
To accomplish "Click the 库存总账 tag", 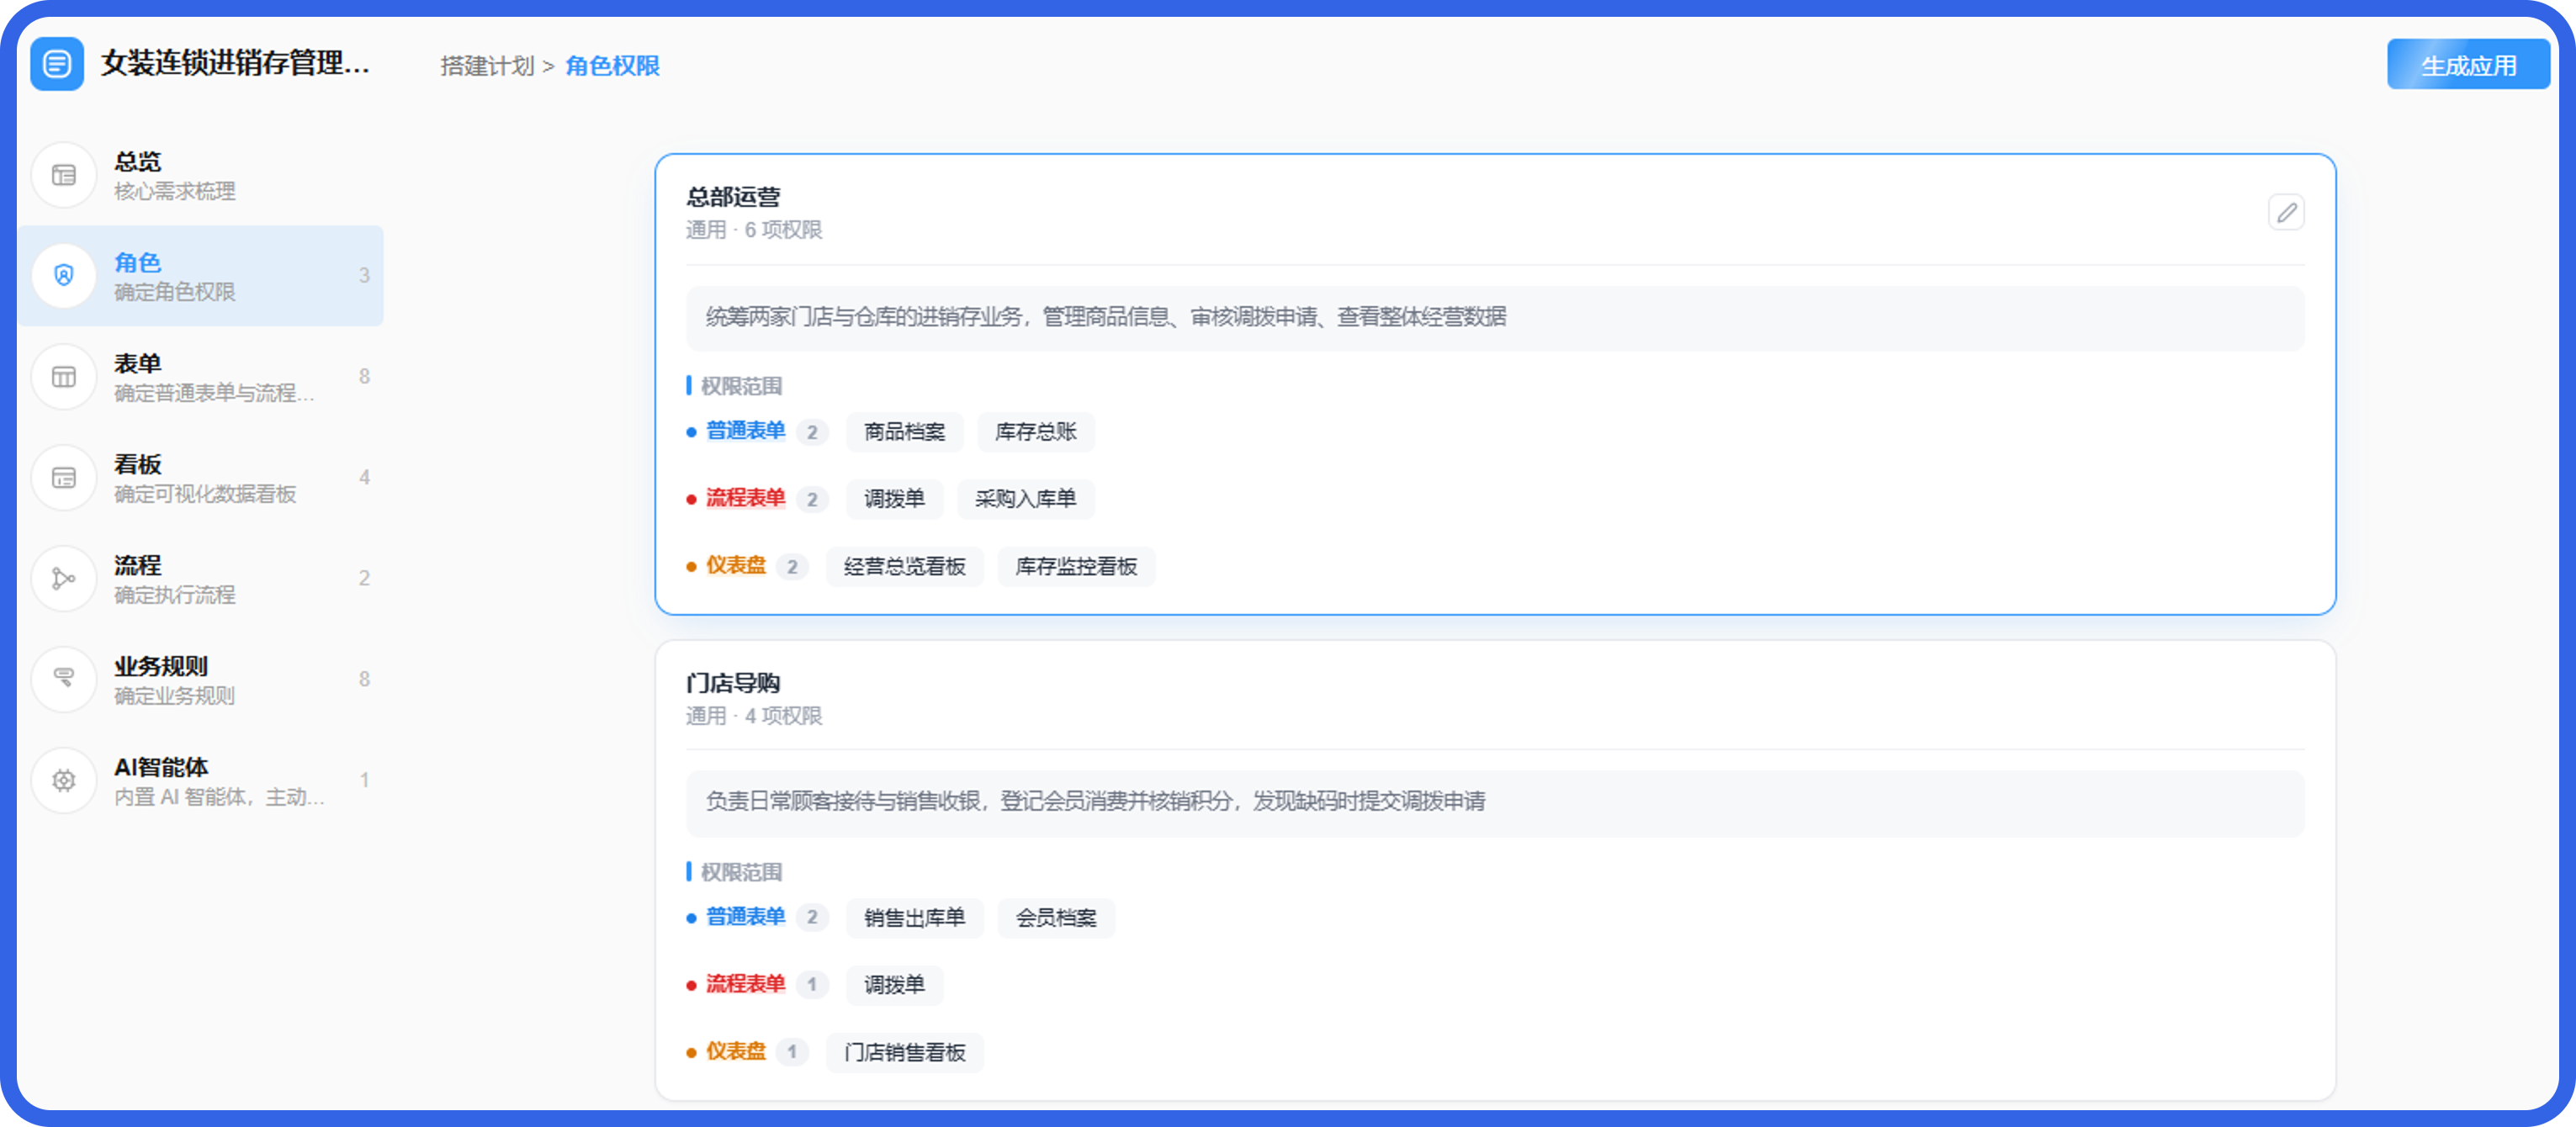I will [x=1035, y=432].
